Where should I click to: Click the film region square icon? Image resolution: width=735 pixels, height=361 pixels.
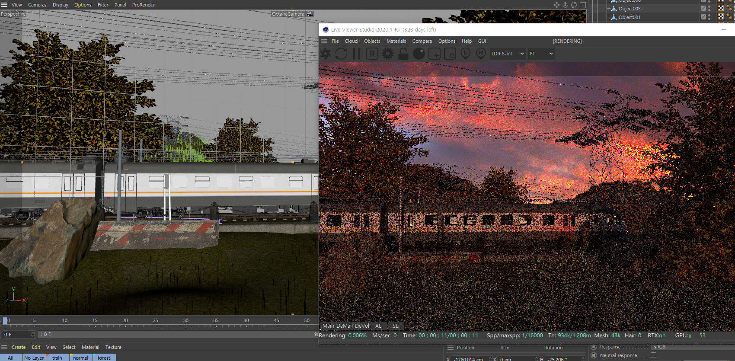click(450, 54)
